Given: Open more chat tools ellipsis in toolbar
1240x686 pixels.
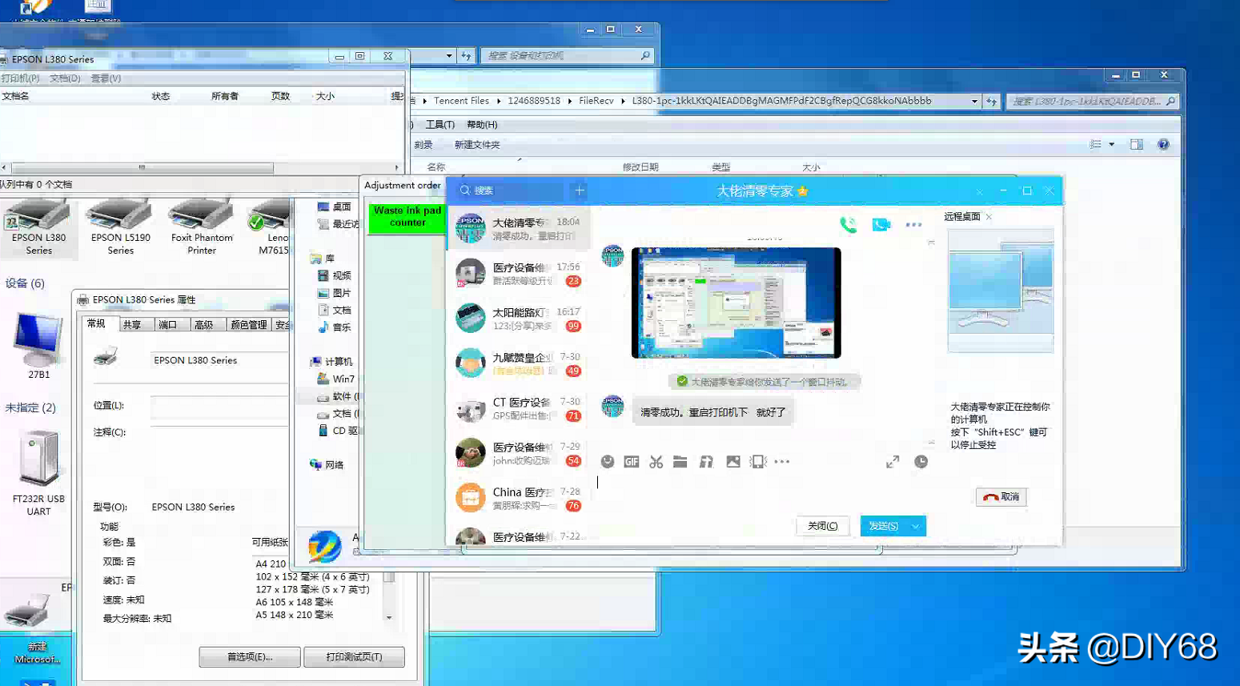Looking at the screenshot, I should tap(782, 462).
